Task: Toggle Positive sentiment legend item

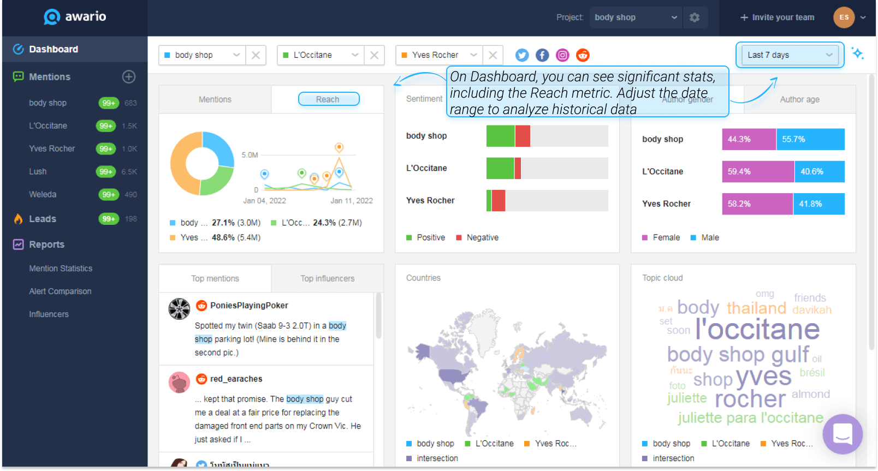Action: click(x=426, y=237)
